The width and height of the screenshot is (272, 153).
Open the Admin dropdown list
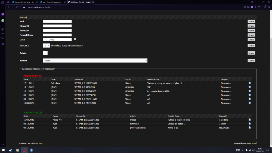(x=45, y=53)
